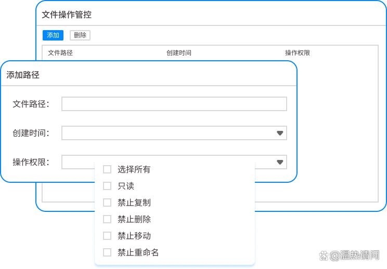Click the 创建时间 column header in table
The image size is (387, 269).
179,53
